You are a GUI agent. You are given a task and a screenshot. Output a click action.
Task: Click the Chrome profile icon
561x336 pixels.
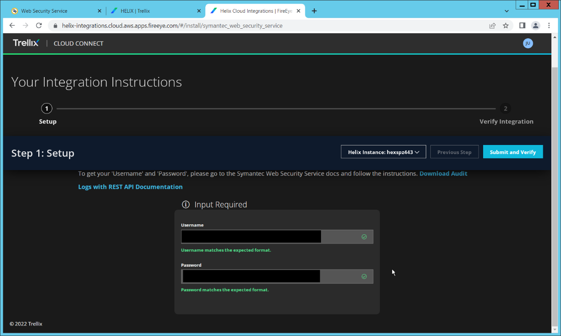(535, 26)
